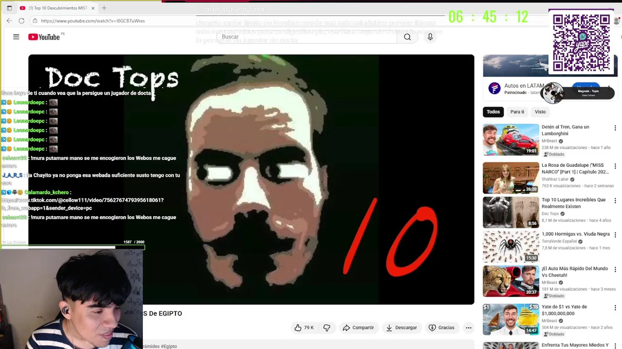Open the Yate de $1 thumbnail

coord(511,319)
